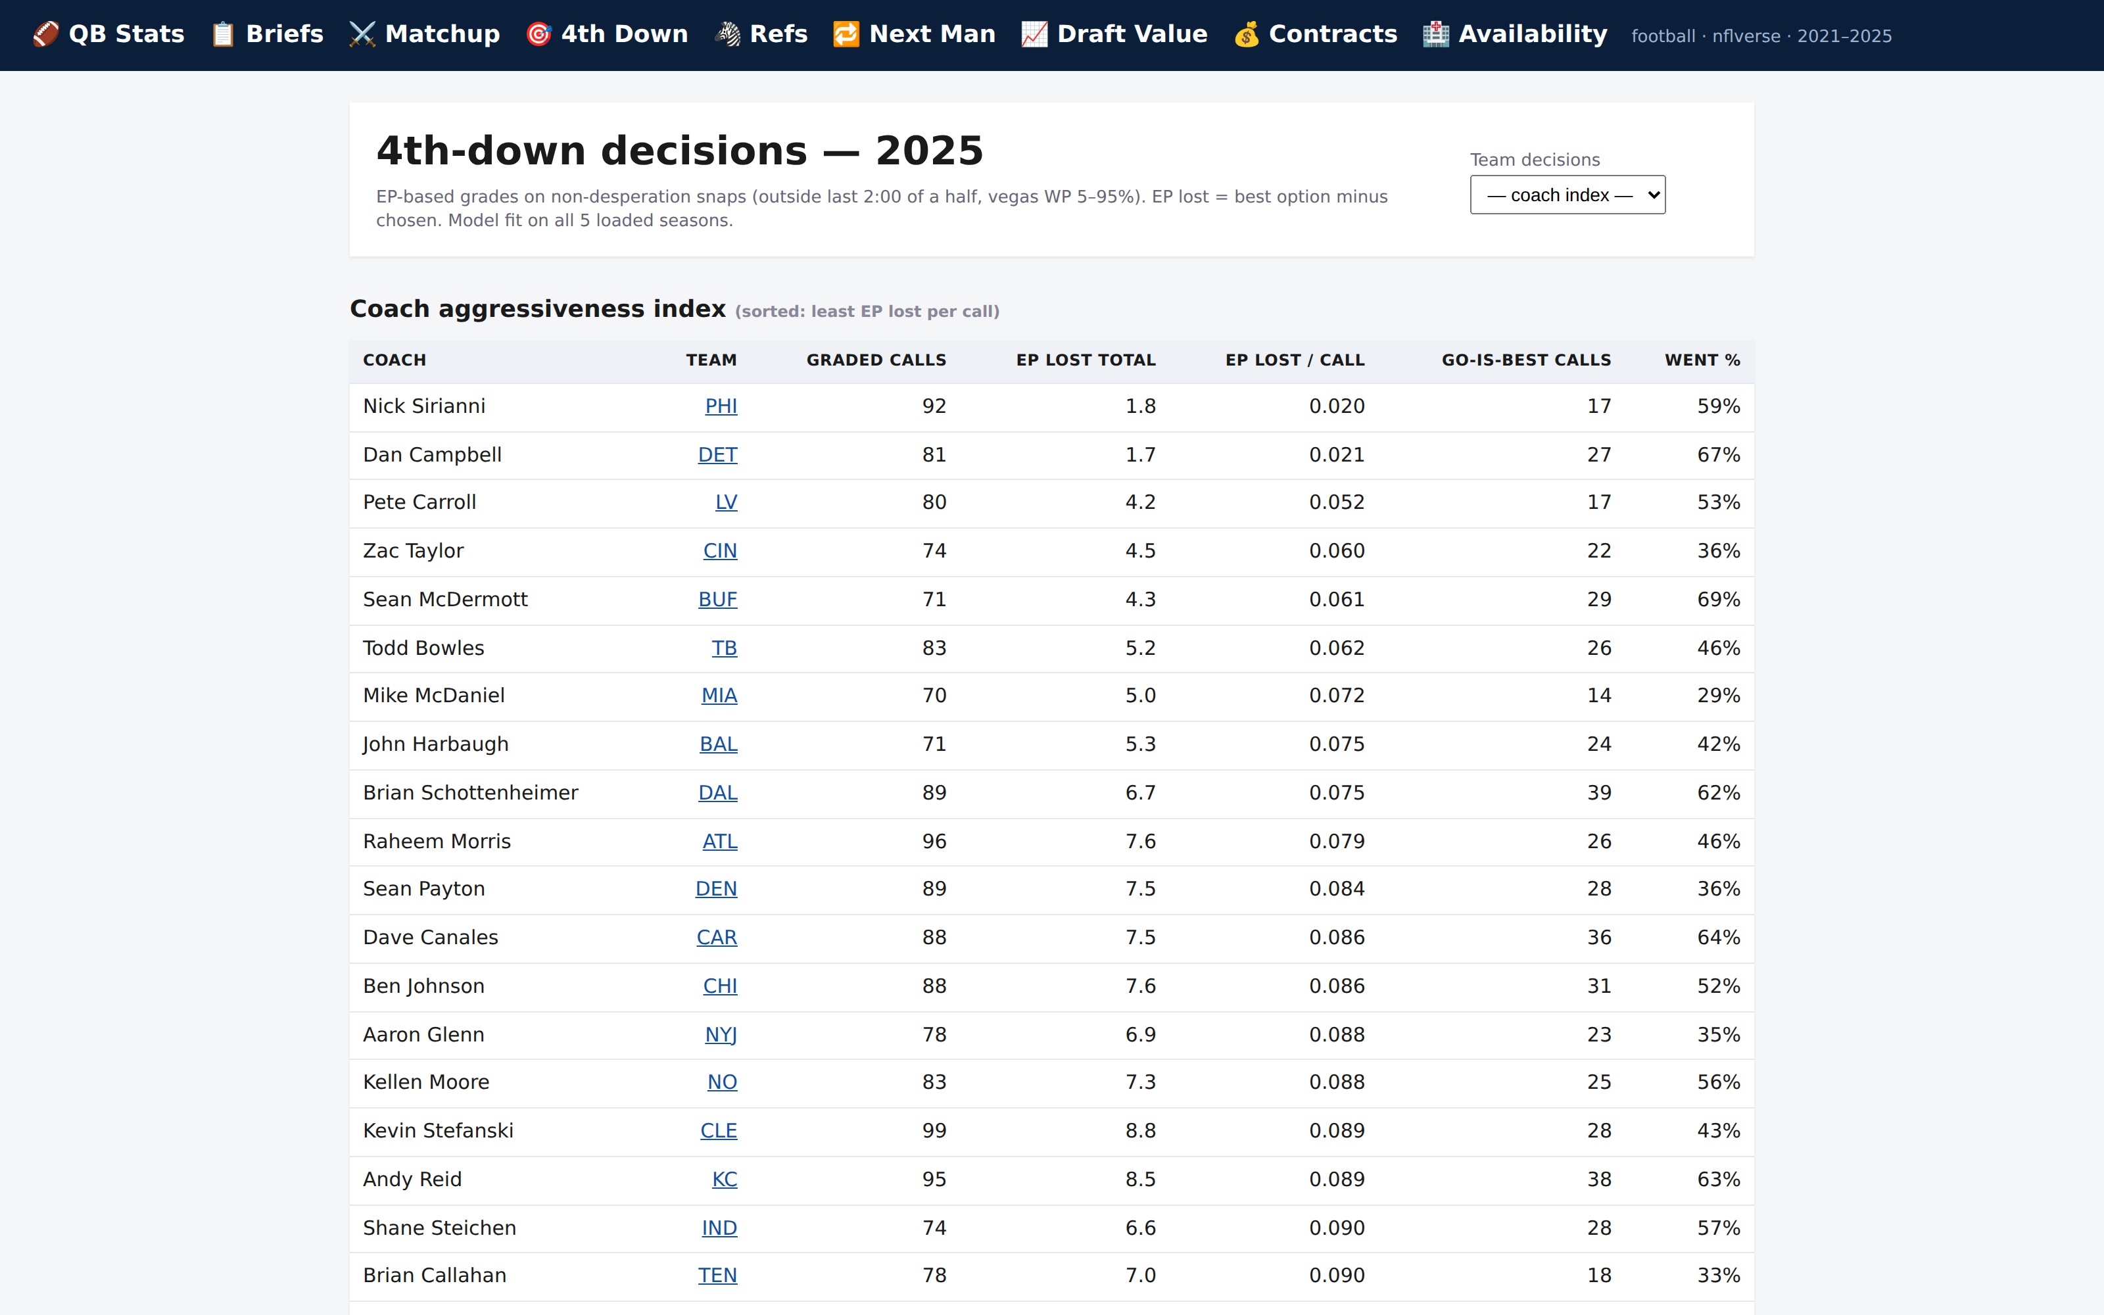Click the EP LOST / CALL header
The height and width of the screenshot is (1315, 2104).
1295,360
